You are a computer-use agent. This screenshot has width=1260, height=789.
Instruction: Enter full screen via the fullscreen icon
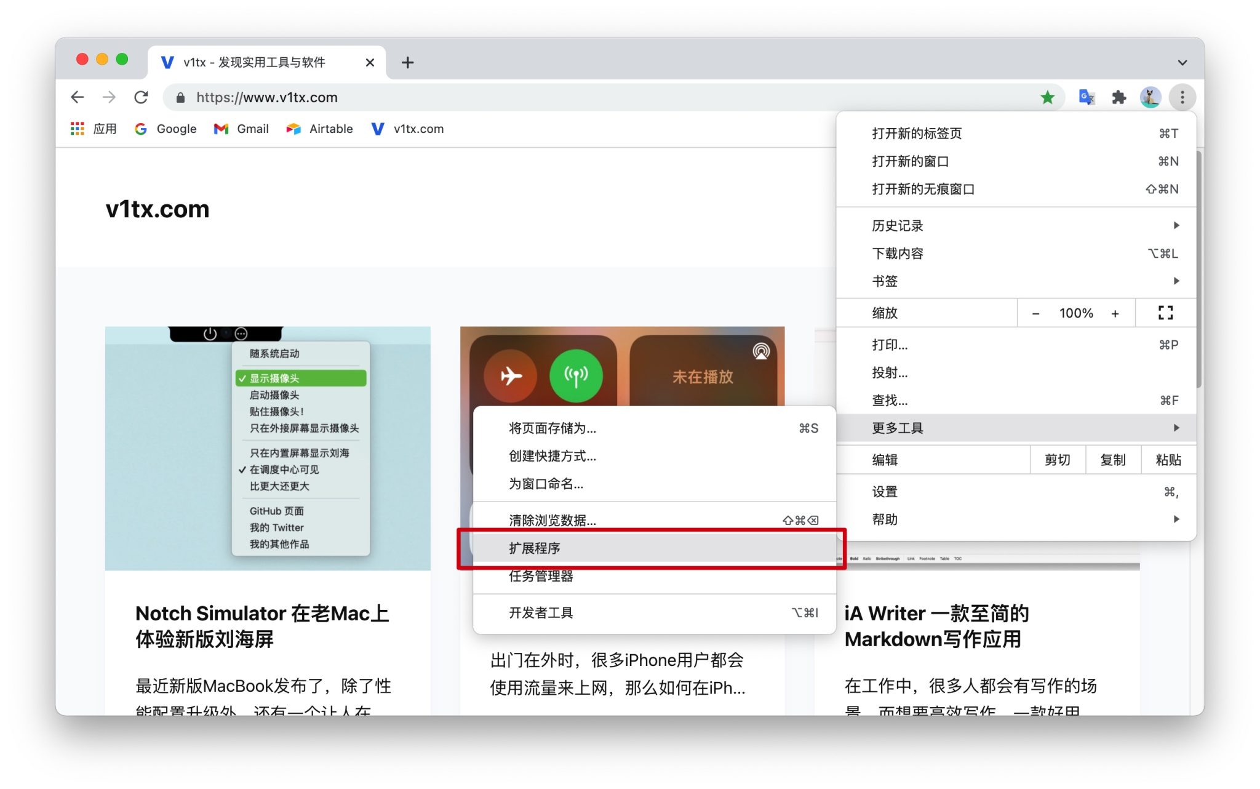point(1165,313)
